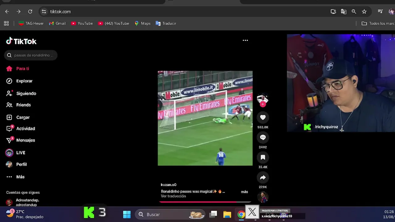Open the taskbar clock showing 01:28
Image resolution: width=395 pixels, height=222 pixels.
click(389, 214)
